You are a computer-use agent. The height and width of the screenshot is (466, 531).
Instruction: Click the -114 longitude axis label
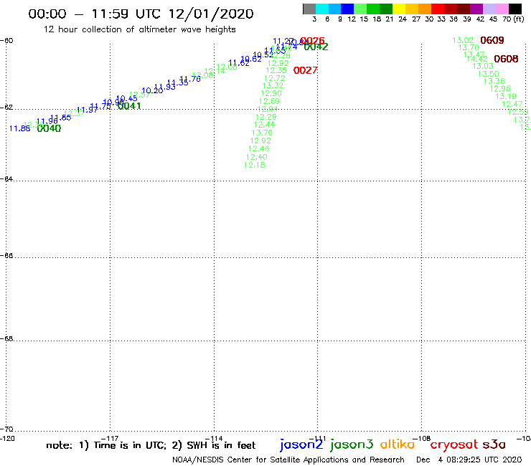pos(214,439)
